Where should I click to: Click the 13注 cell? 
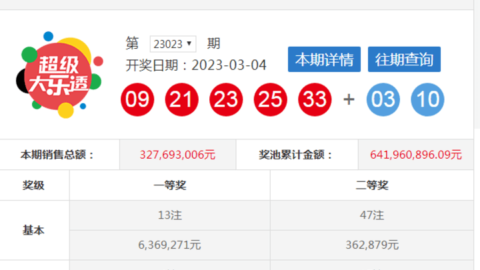[x=170, y=215]
